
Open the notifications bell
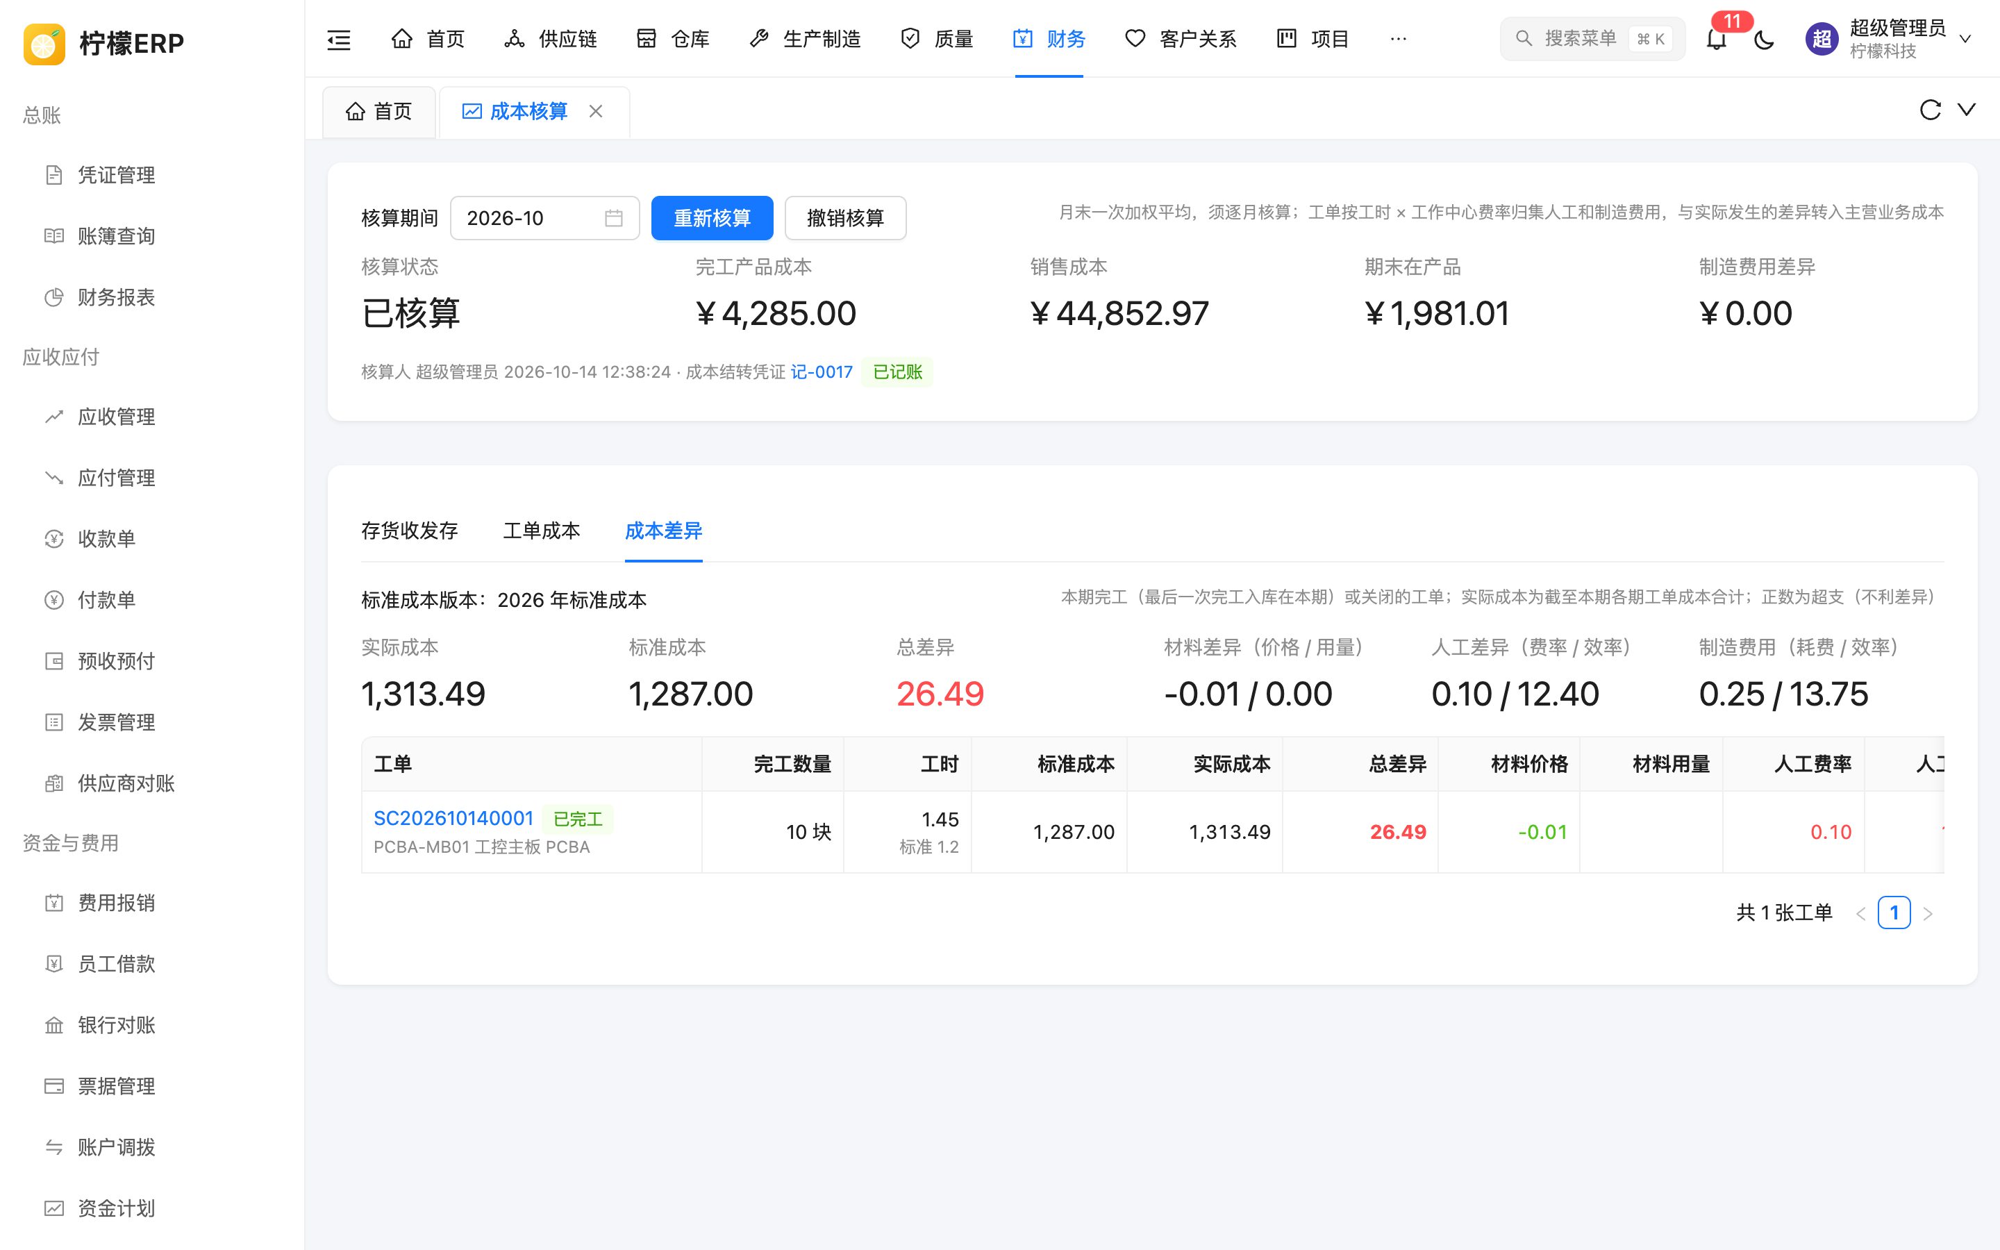click(x=1717, y=39)
